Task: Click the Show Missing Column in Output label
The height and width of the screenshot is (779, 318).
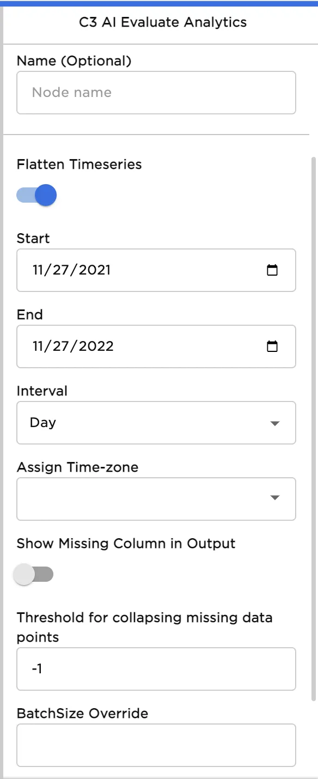Action: (x=126, y=544)
